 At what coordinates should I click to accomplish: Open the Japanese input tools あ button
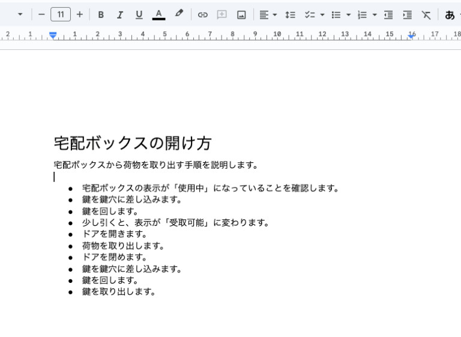click(450, 14)
